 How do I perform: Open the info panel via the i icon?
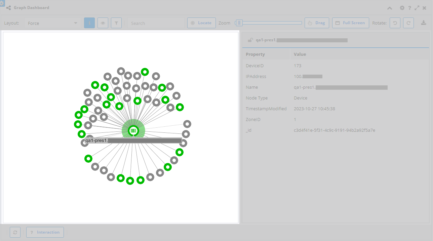[x=89, y=23]
